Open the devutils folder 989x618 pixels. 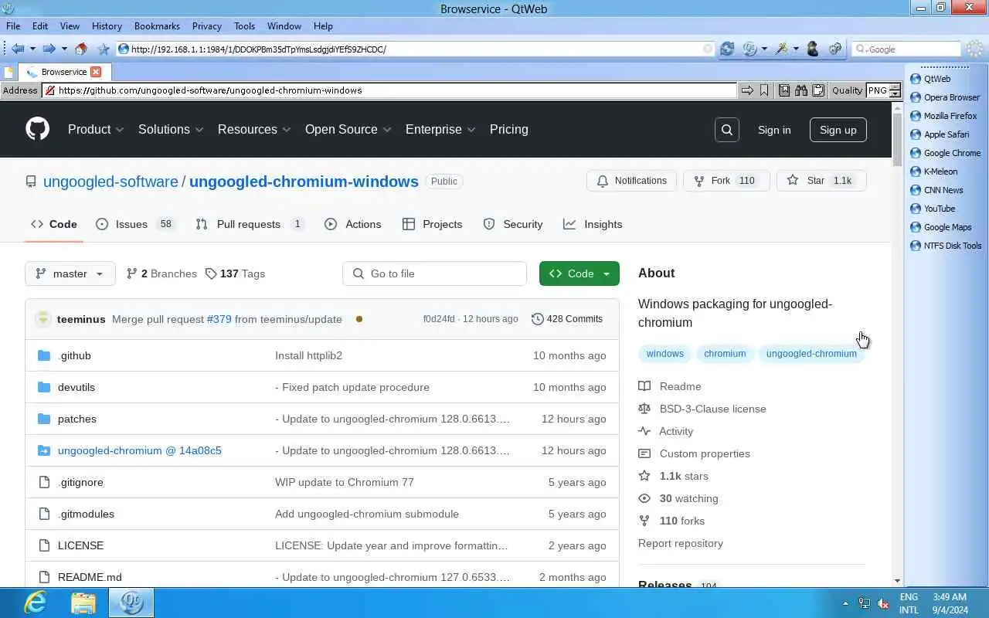[x=76, y=387]
